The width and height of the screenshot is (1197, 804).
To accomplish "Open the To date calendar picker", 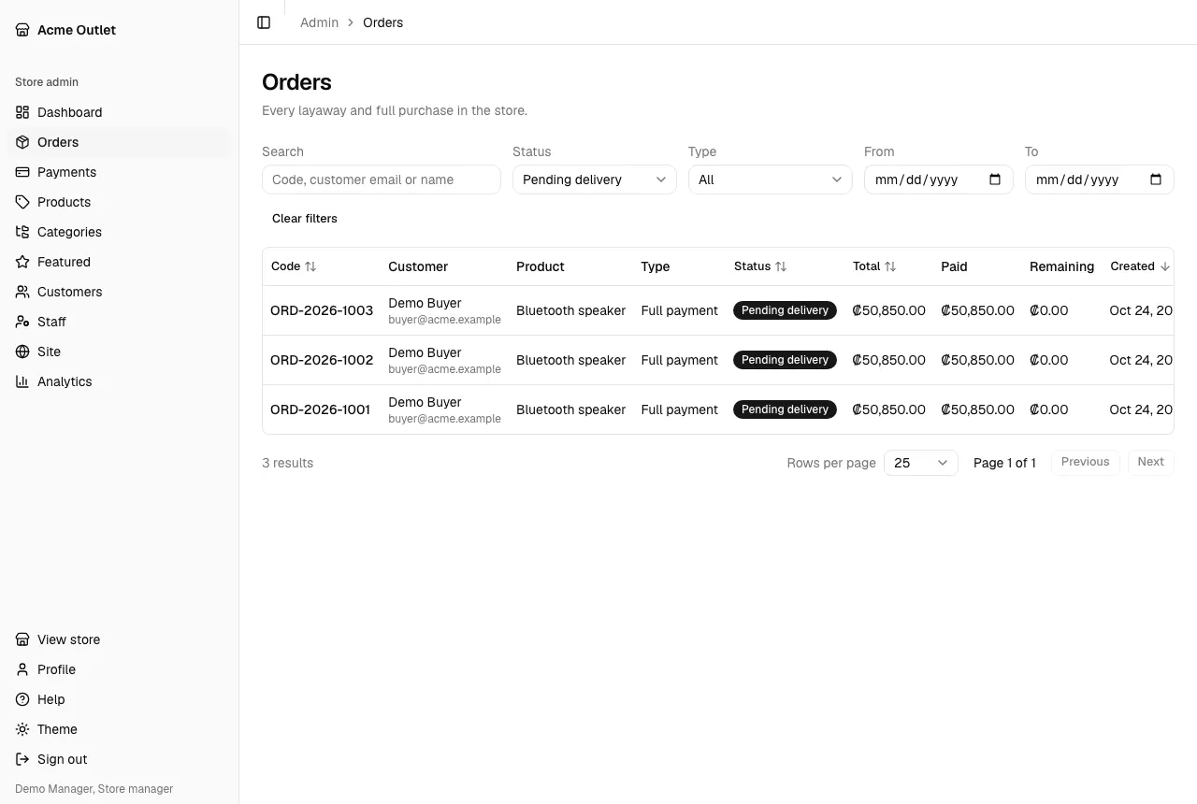I will click(x=1156, y=179).
